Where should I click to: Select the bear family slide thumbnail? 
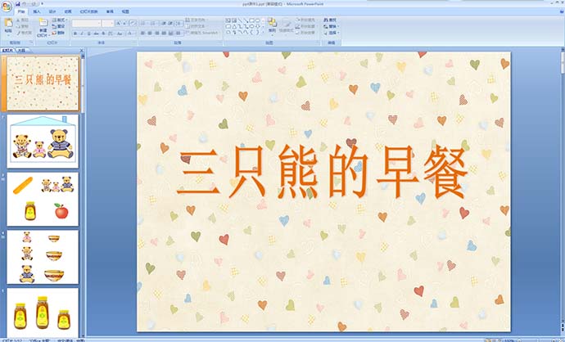(x=43, y=141)
